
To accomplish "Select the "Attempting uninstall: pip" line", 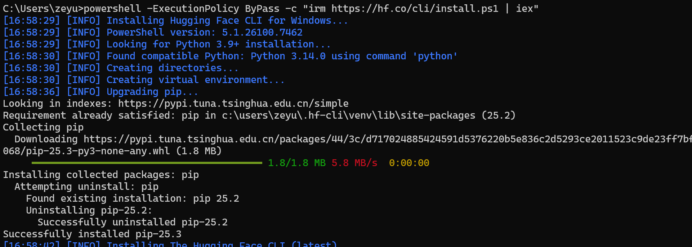I will (86, 187).
